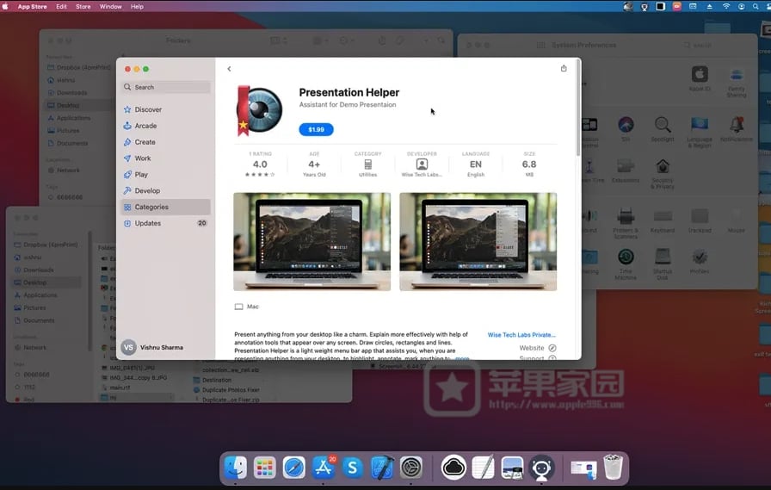Click the Wise Tech Labs developer icon
771x490 pixels.
[x=422, y=164]
